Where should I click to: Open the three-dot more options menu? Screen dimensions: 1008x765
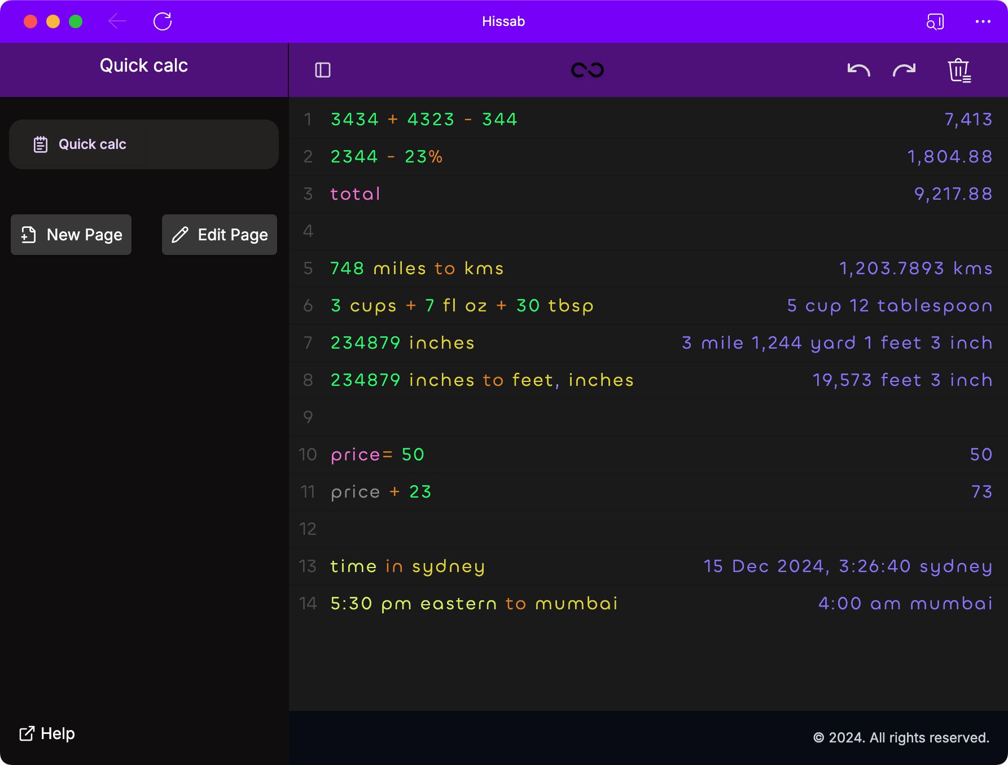click(x=983, y=21)
